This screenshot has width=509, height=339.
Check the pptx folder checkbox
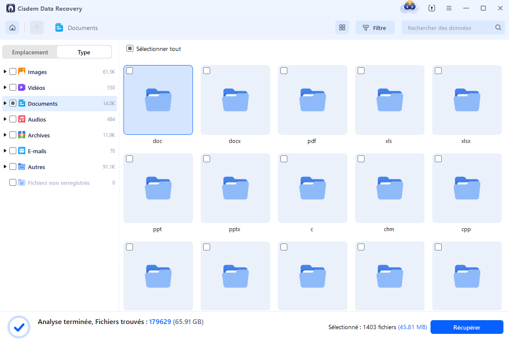tap(207, 159)
